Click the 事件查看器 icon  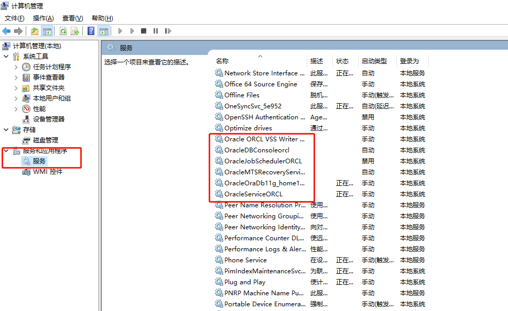click(26, 77)
